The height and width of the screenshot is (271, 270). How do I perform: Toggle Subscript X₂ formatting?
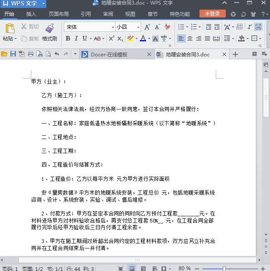click(120, 39)
